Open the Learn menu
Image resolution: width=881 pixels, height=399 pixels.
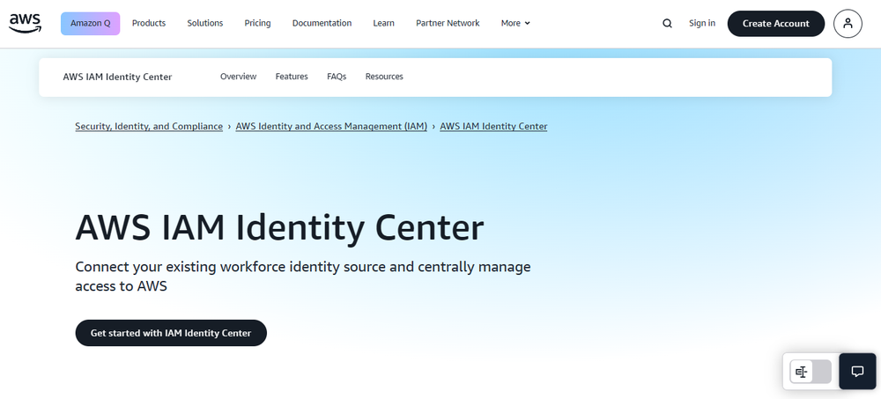coord(384,23)
